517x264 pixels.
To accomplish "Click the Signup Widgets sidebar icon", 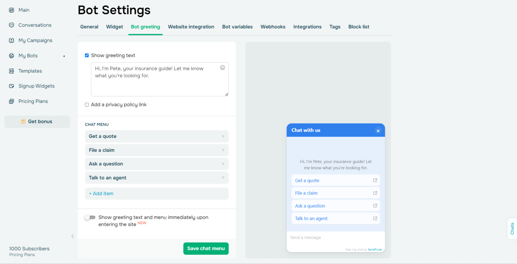I will coord(12,86).
